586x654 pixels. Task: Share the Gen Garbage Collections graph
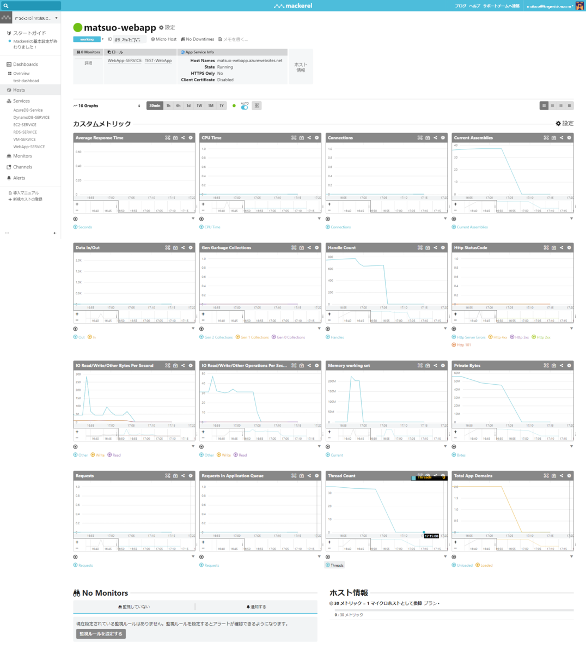click(x=309, y=247)
